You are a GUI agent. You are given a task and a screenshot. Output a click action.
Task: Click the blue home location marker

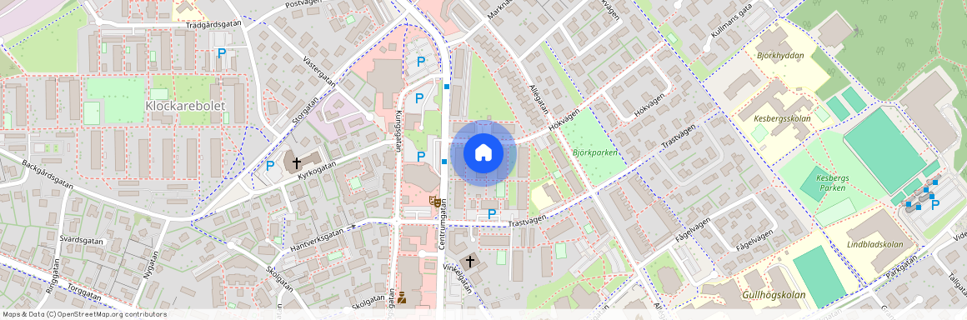(x=483, y=153)
